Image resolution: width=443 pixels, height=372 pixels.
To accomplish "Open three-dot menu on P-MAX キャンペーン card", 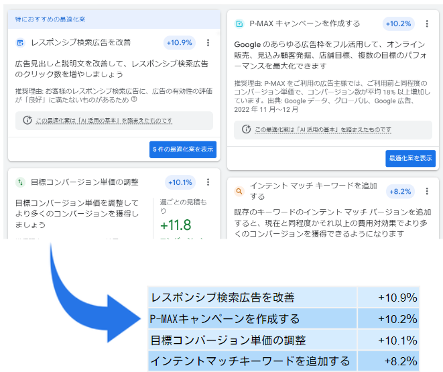I will 427,24.
